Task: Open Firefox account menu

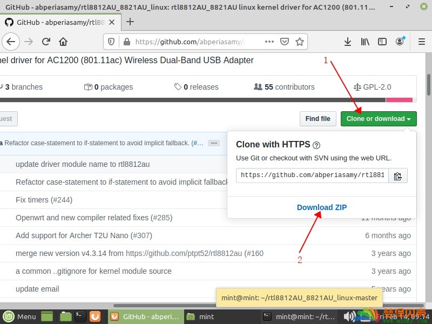Action: [x=400, y=42]
